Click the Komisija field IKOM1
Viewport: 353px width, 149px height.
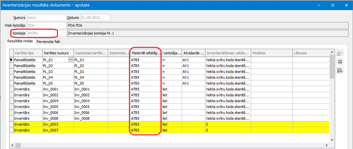click(x=47, y=33)
